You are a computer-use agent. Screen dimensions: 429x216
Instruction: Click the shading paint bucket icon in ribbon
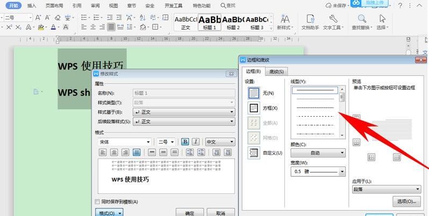(143, 27)
